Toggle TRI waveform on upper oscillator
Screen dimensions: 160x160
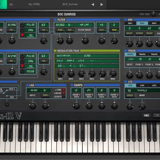coord(22,35)
